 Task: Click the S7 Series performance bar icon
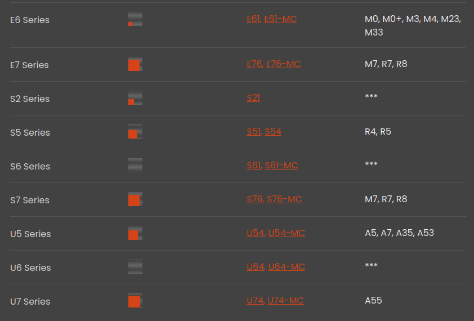pos(135,199)
